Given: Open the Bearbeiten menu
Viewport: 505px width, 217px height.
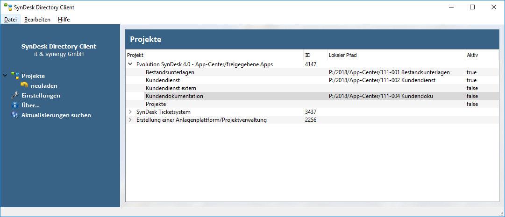Looking at the screenshot, I should pos(37,19).
